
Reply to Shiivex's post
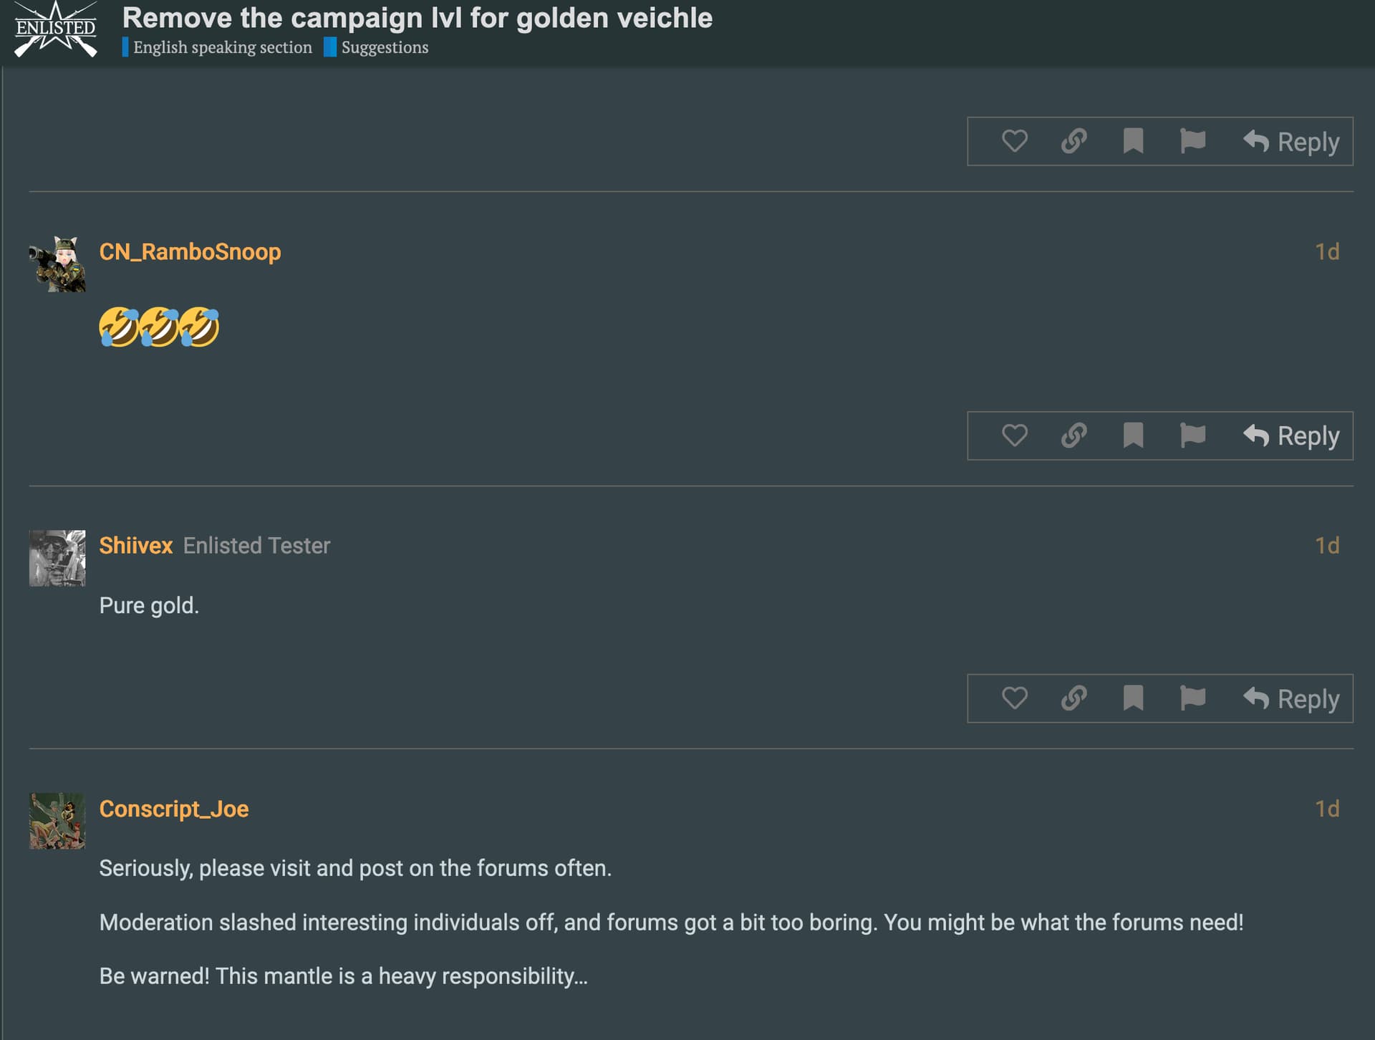[x=1291, y=698]
